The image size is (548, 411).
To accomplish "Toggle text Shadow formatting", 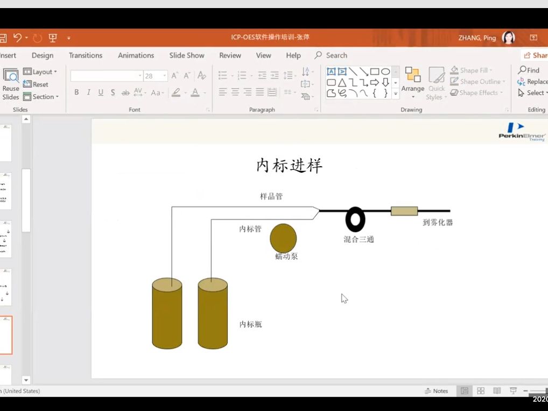I will click(x=113, y=93).
